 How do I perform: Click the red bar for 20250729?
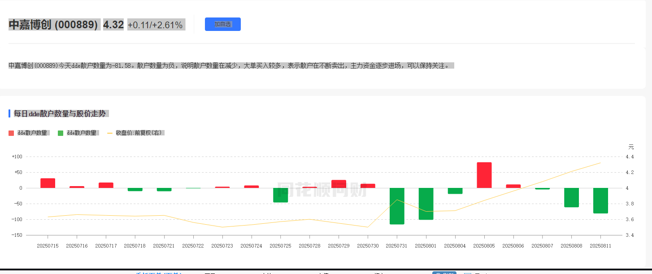(x=339, y=184)
